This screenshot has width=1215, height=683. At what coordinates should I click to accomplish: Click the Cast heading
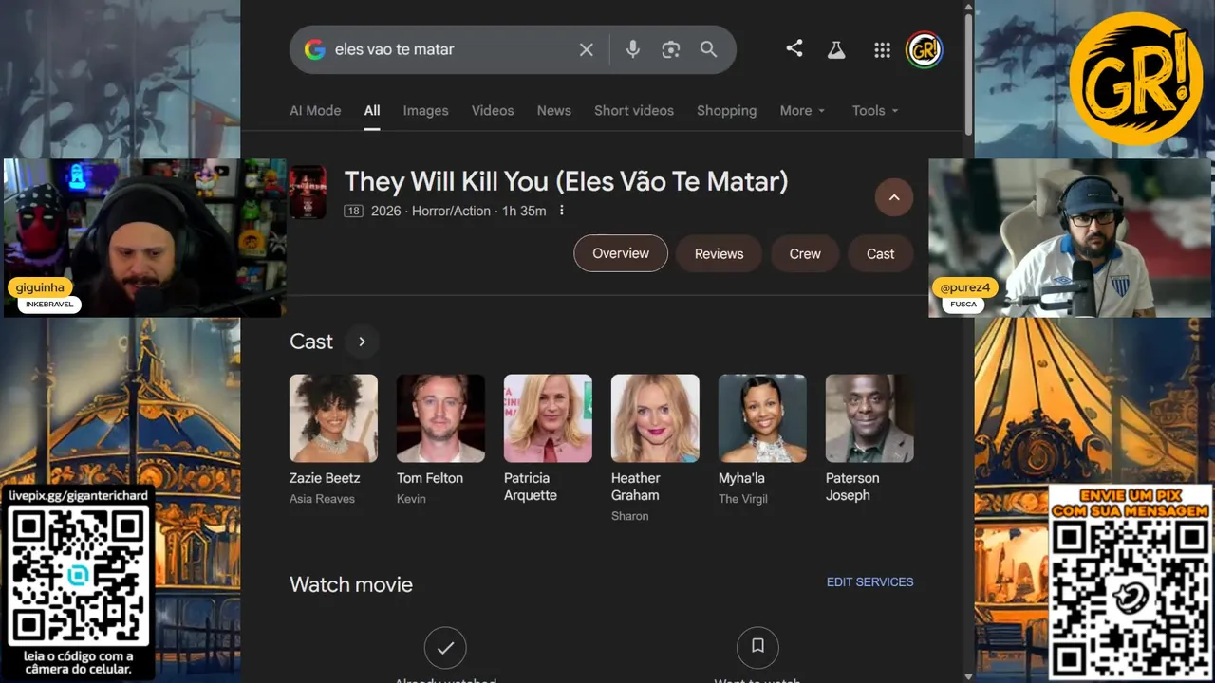click(311, 341)
